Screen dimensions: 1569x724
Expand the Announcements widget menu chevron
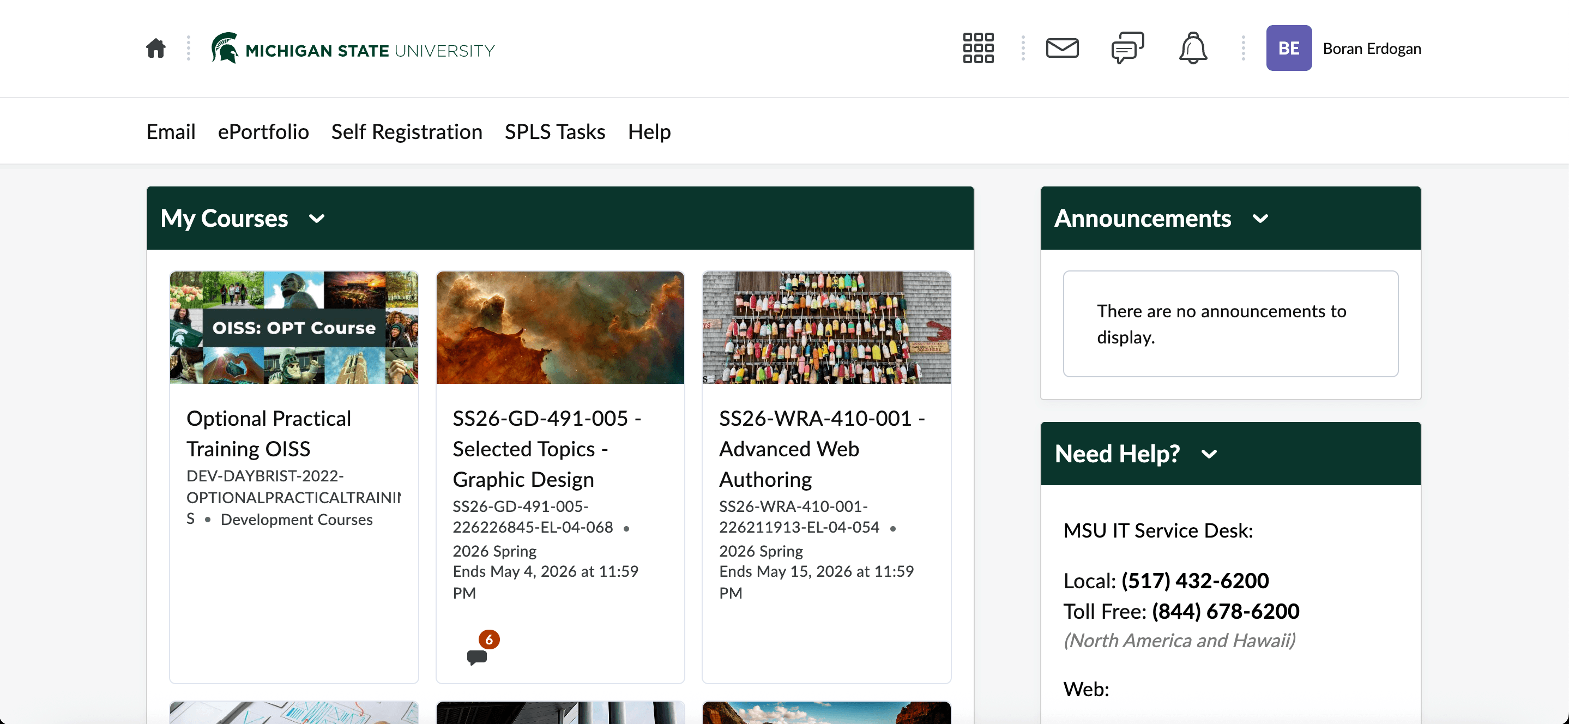(1260, 219)
